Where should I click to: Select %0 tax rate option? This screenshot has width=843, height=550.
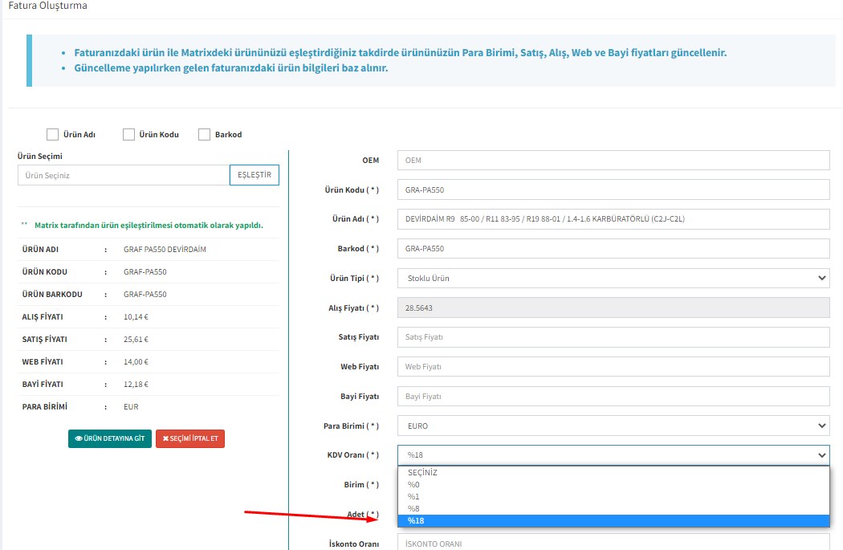click(613, 485)
